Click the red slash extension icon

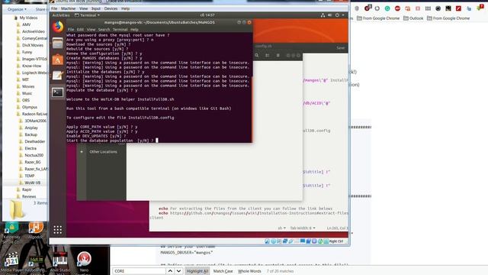pyautogui.click(x=458, y=8)
